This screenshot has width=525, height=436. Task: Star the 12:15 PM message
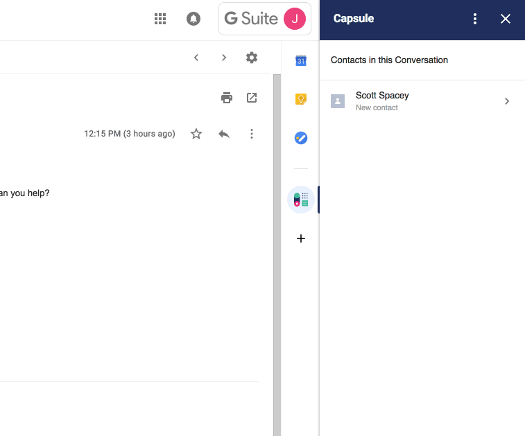[x=196, y=134]
